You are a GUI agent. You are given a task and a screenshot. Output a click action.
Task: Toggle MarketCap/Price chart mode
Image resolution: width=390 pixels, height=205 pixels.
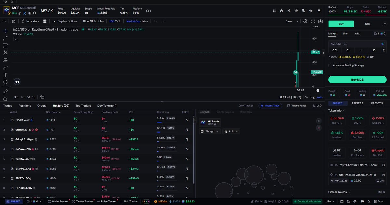point(137,21)
